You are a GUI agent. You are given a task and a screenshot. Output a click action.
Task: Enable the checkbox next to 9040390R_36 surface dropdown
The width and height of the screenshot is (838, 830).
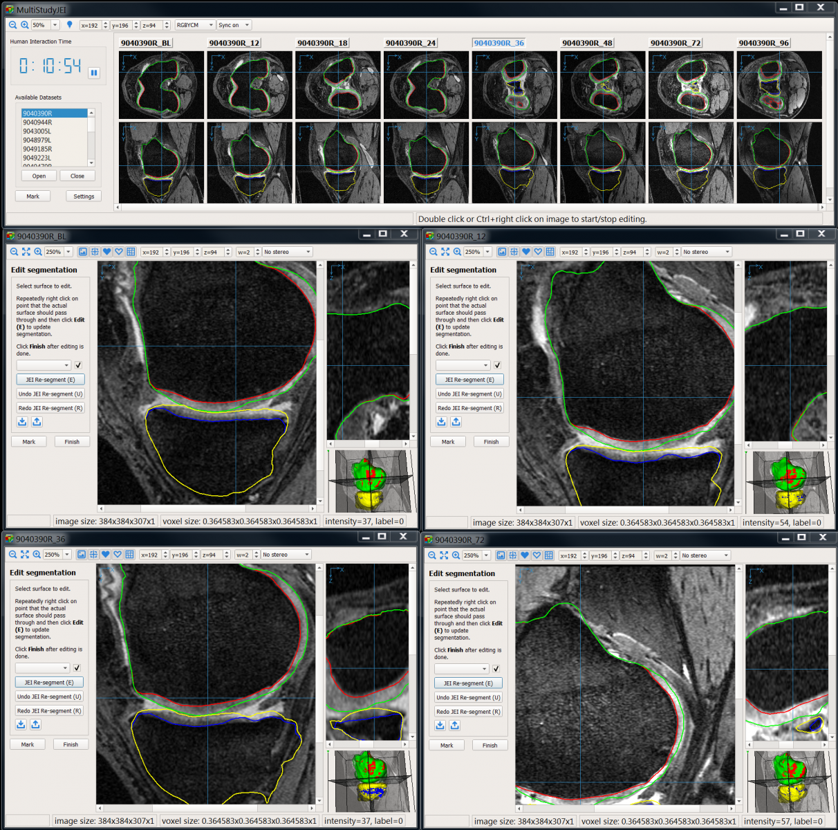click(x=76, y=668)
